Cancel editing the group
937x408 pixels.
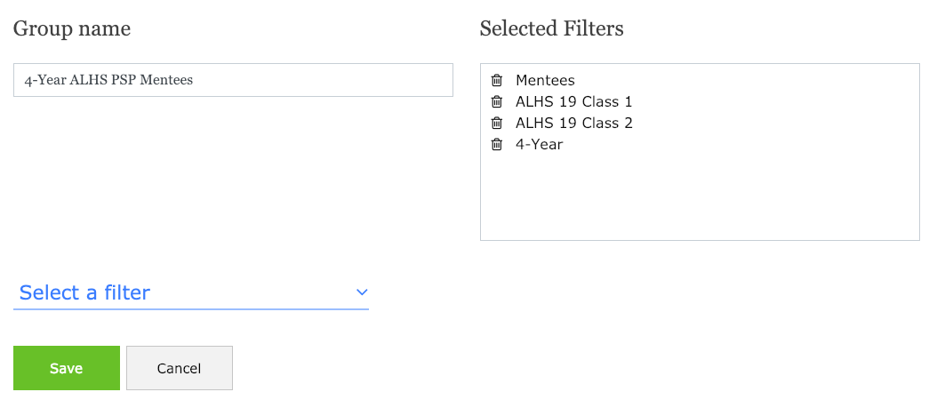click(179, 368)
